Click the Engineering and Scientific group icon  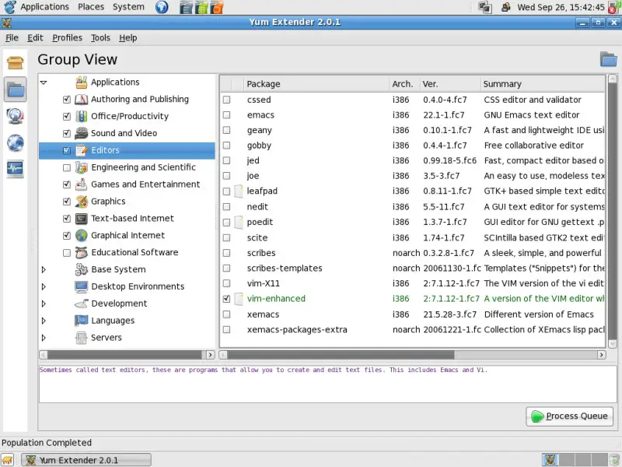82,167
